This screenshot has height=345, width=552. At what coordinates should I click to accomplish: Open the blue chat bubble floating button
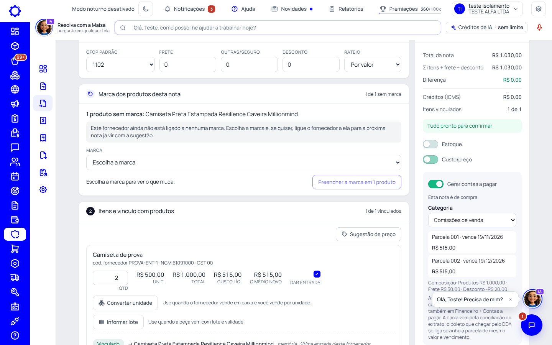tap(532, 325)
